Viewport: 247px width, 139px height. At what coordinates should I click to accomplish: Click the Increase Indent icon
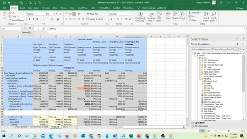click(x=83, y=19)
